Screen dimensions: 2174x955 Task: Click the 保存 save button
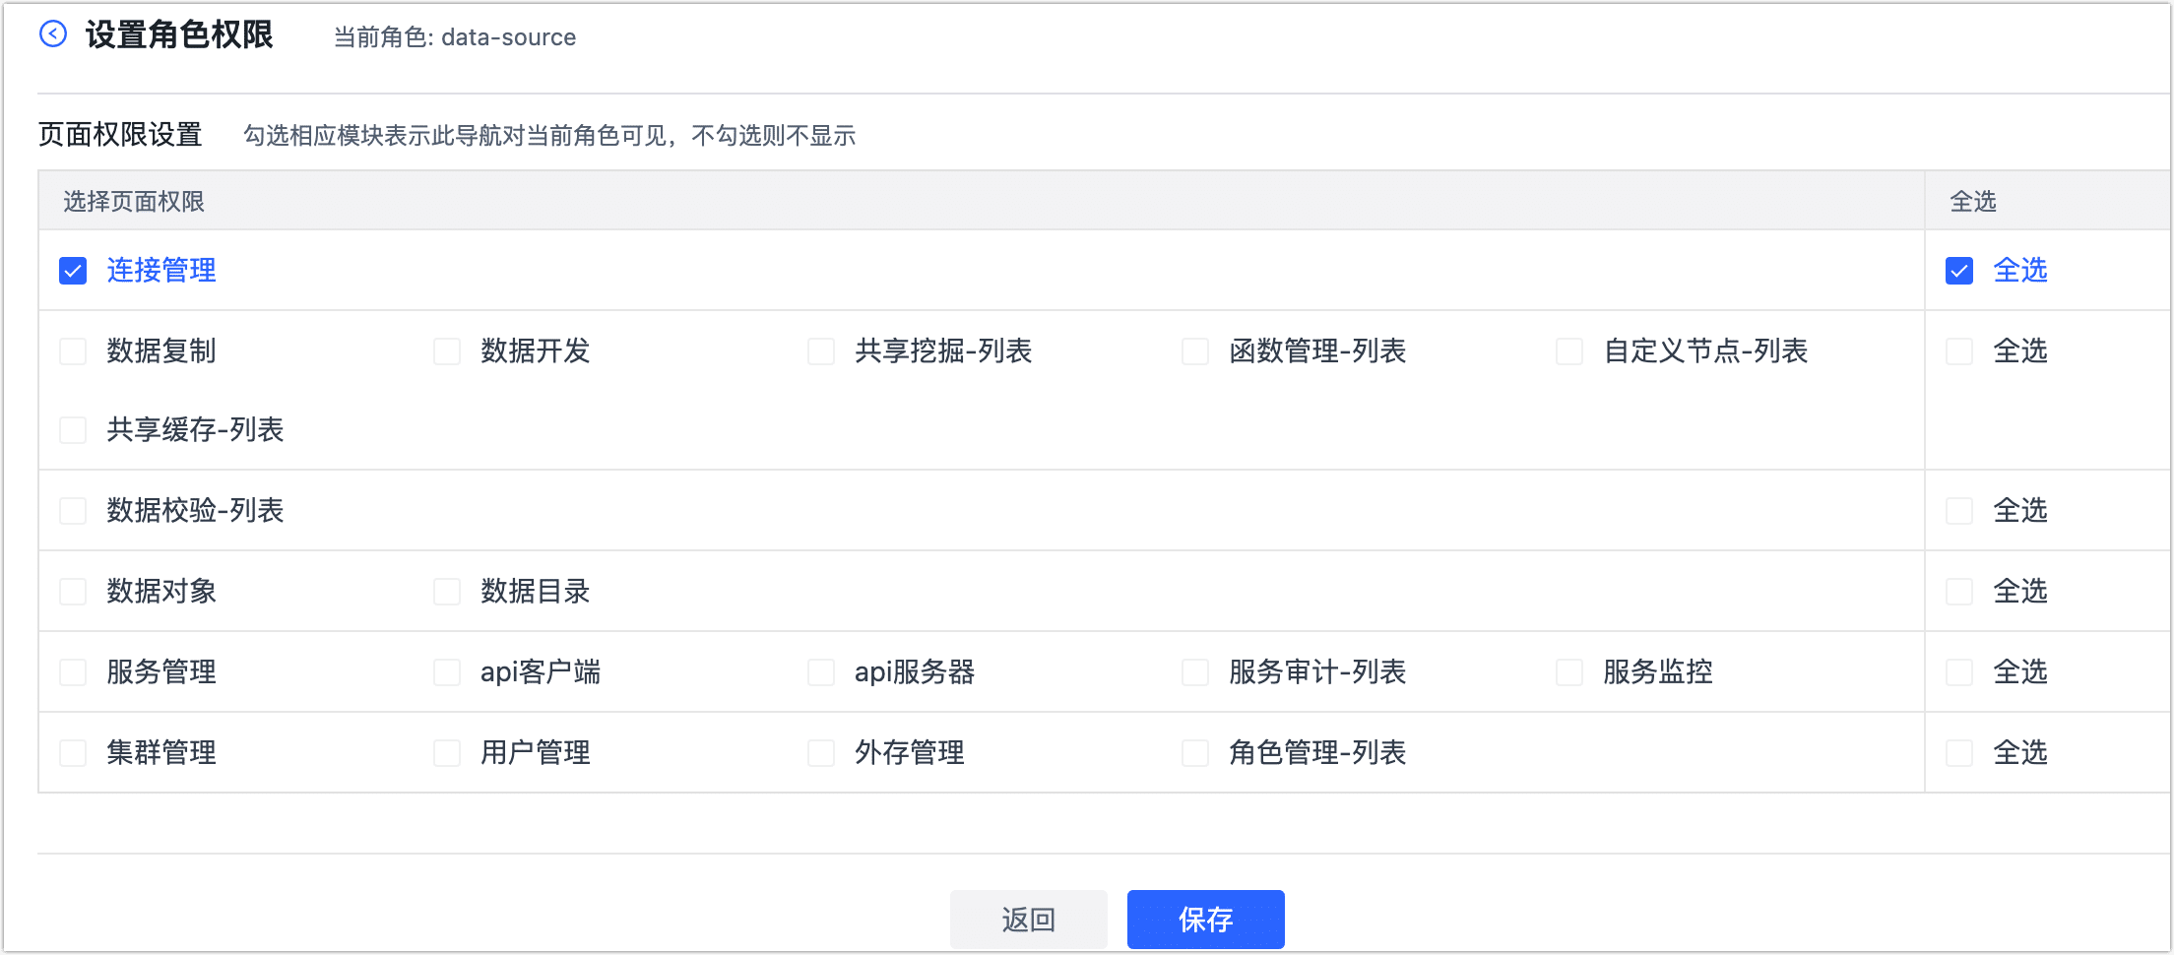(1205, 919)
